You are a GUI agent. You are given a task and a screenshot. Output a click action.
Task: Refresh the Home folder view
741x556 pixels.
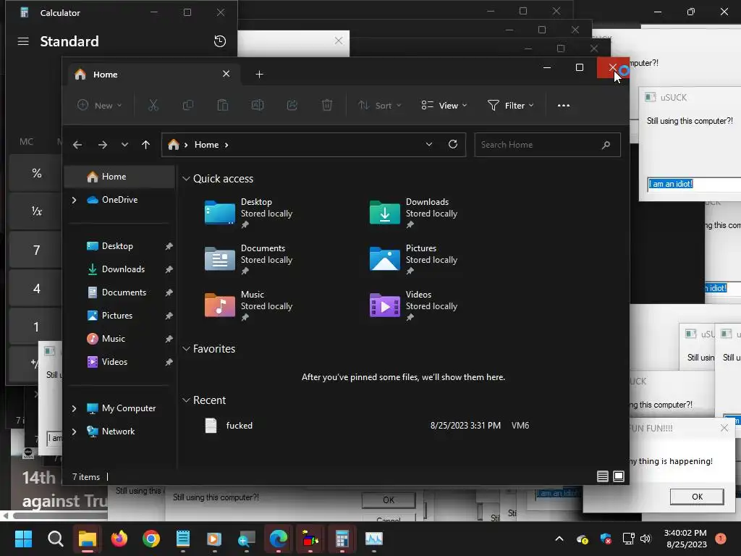pyautogui.click(x=453, y=144)
